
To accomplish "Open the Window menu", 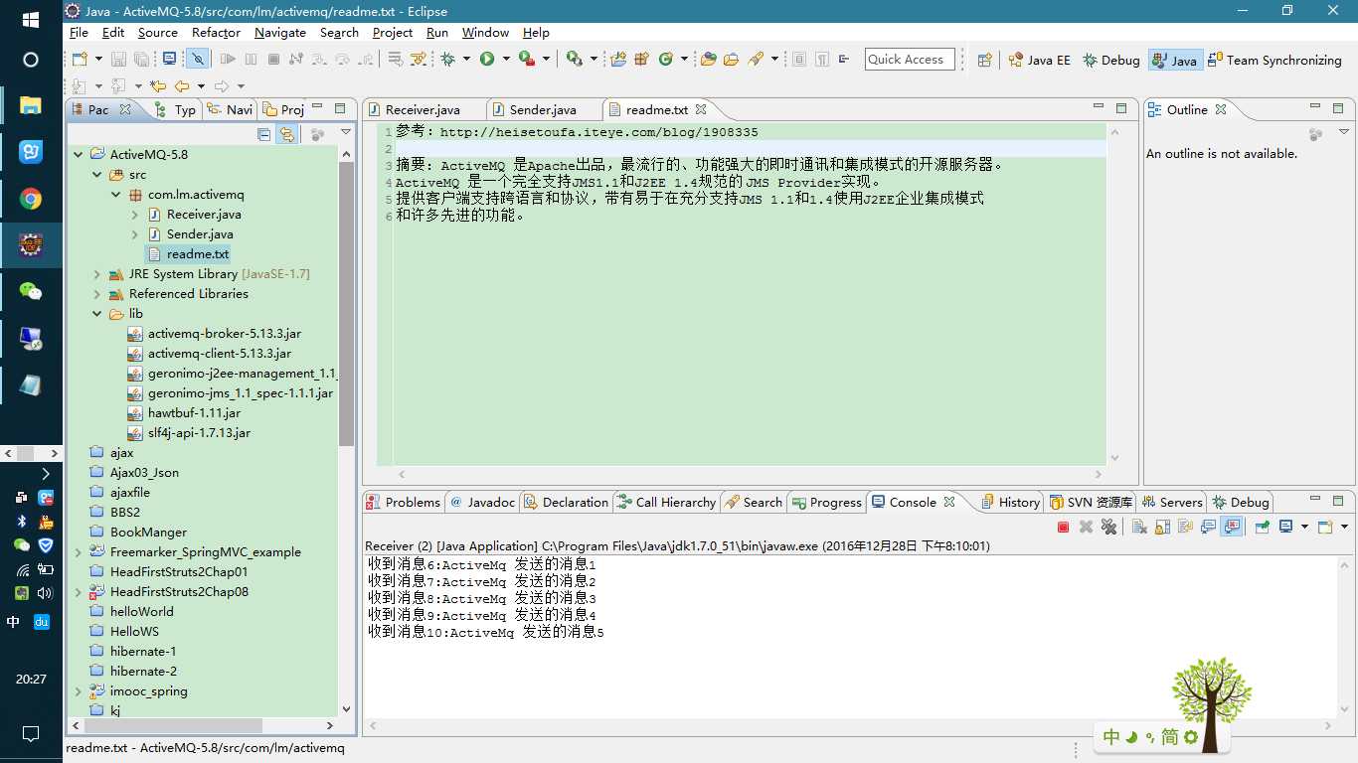I will pyautogui.click(x=485, y=33).
